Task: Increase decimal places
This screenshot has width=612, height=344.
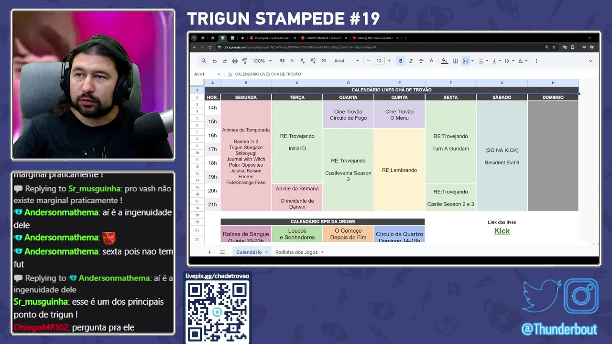Action: pos(313,61)
